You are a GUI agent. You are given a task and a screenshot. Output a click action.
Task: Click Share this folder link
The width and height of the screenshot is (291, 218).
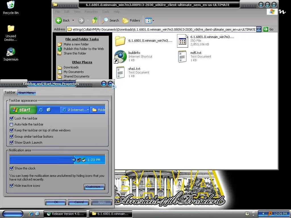pos(75,53)
